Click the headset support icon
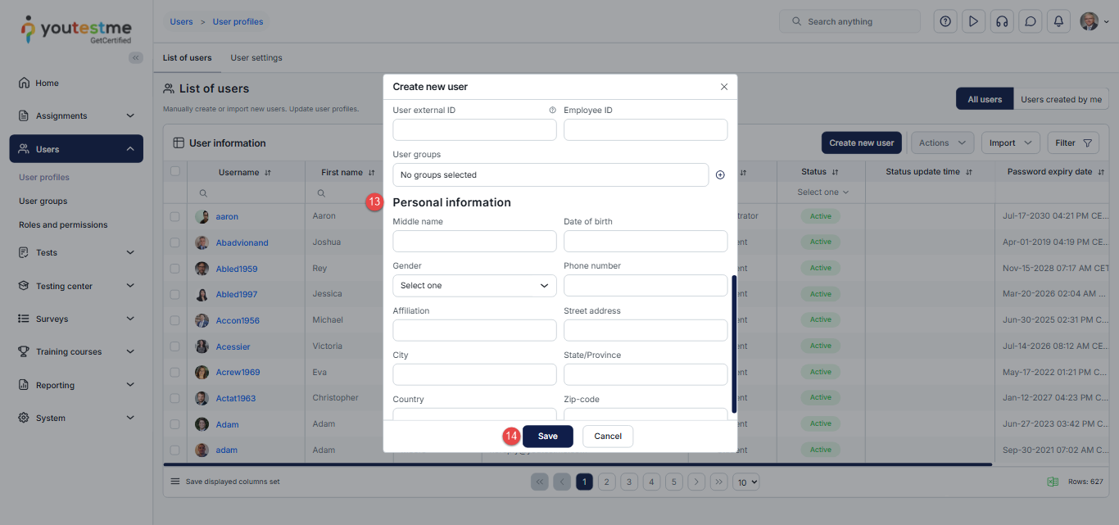This screenshot has height=525, width=1119. pos(1001,21)
